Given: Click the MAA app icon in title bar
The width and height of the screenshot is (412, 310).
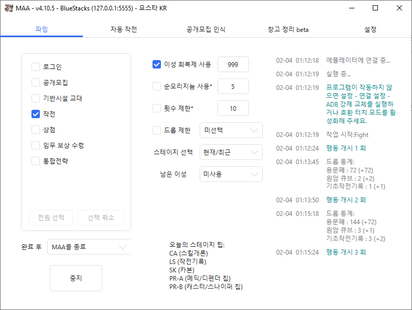Looking at the screenshot, I should (9, 8).
